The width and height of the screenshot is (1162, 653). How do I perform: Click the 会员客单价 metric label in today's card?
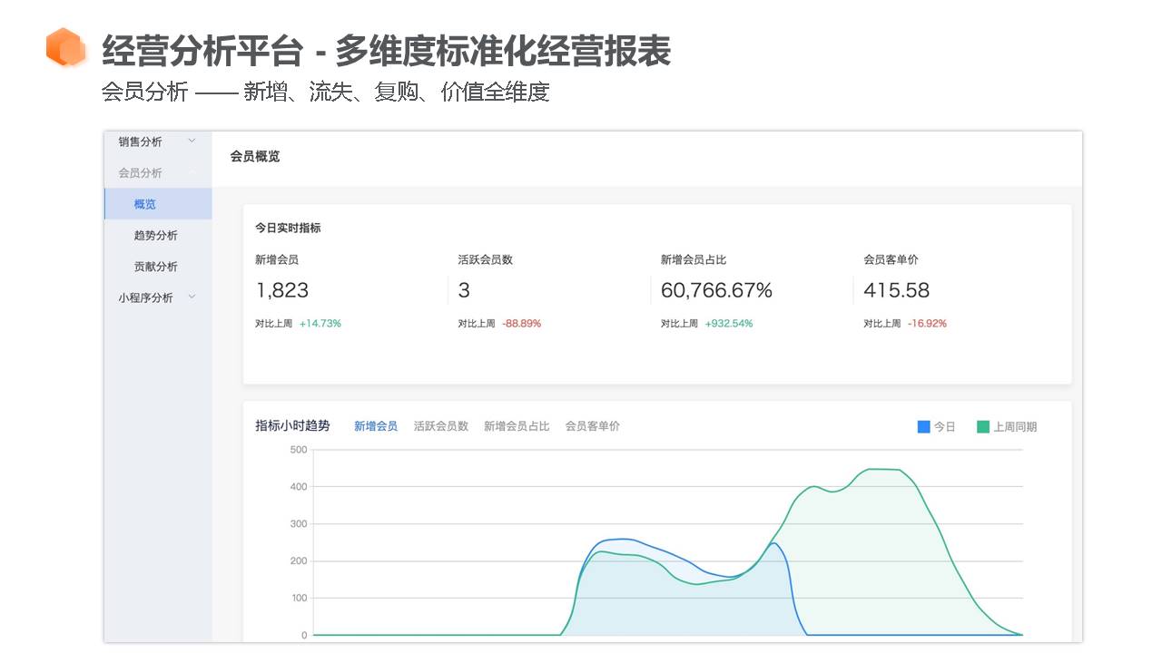click(x=891, y=260)
